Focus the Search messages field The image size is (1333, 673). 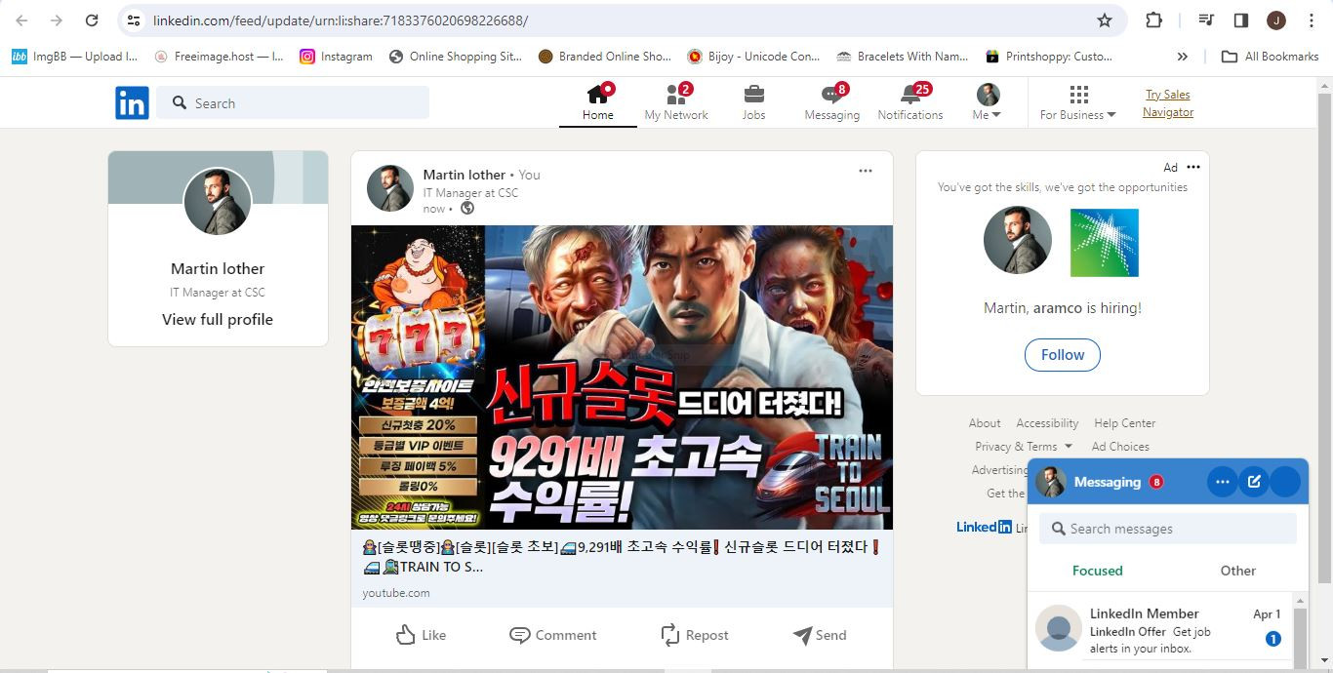point(1168,529)
